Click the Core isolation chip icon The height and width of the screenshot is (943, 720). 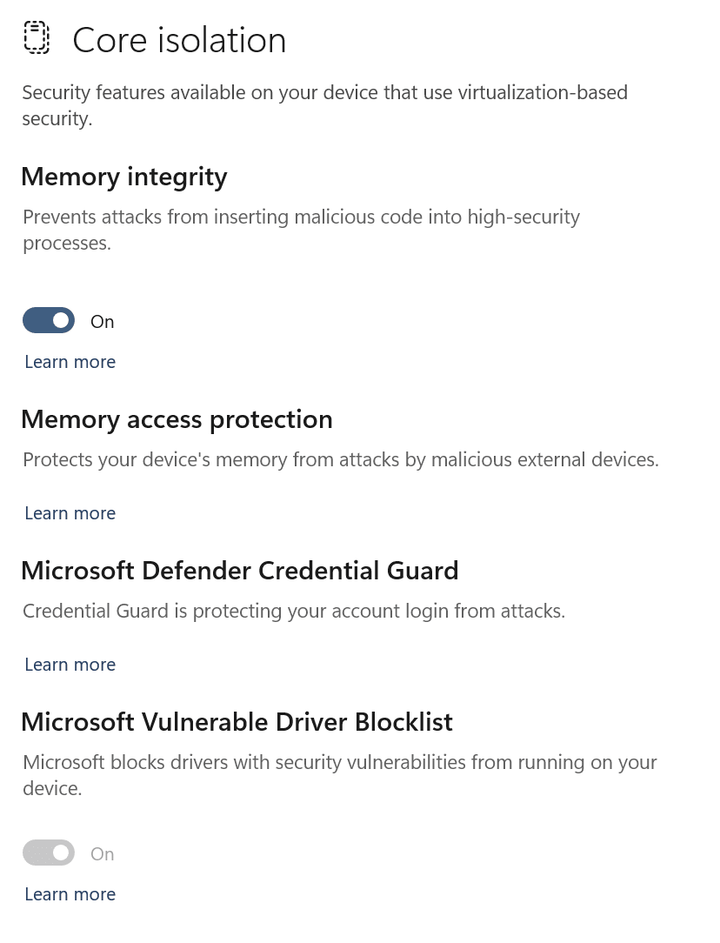coord(37,38)
